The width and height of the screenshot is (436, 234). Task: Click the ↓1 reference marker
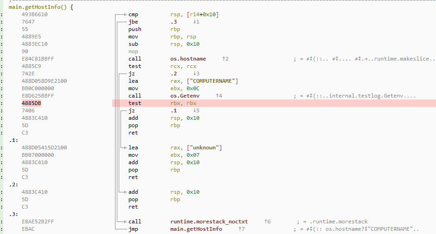196,22
